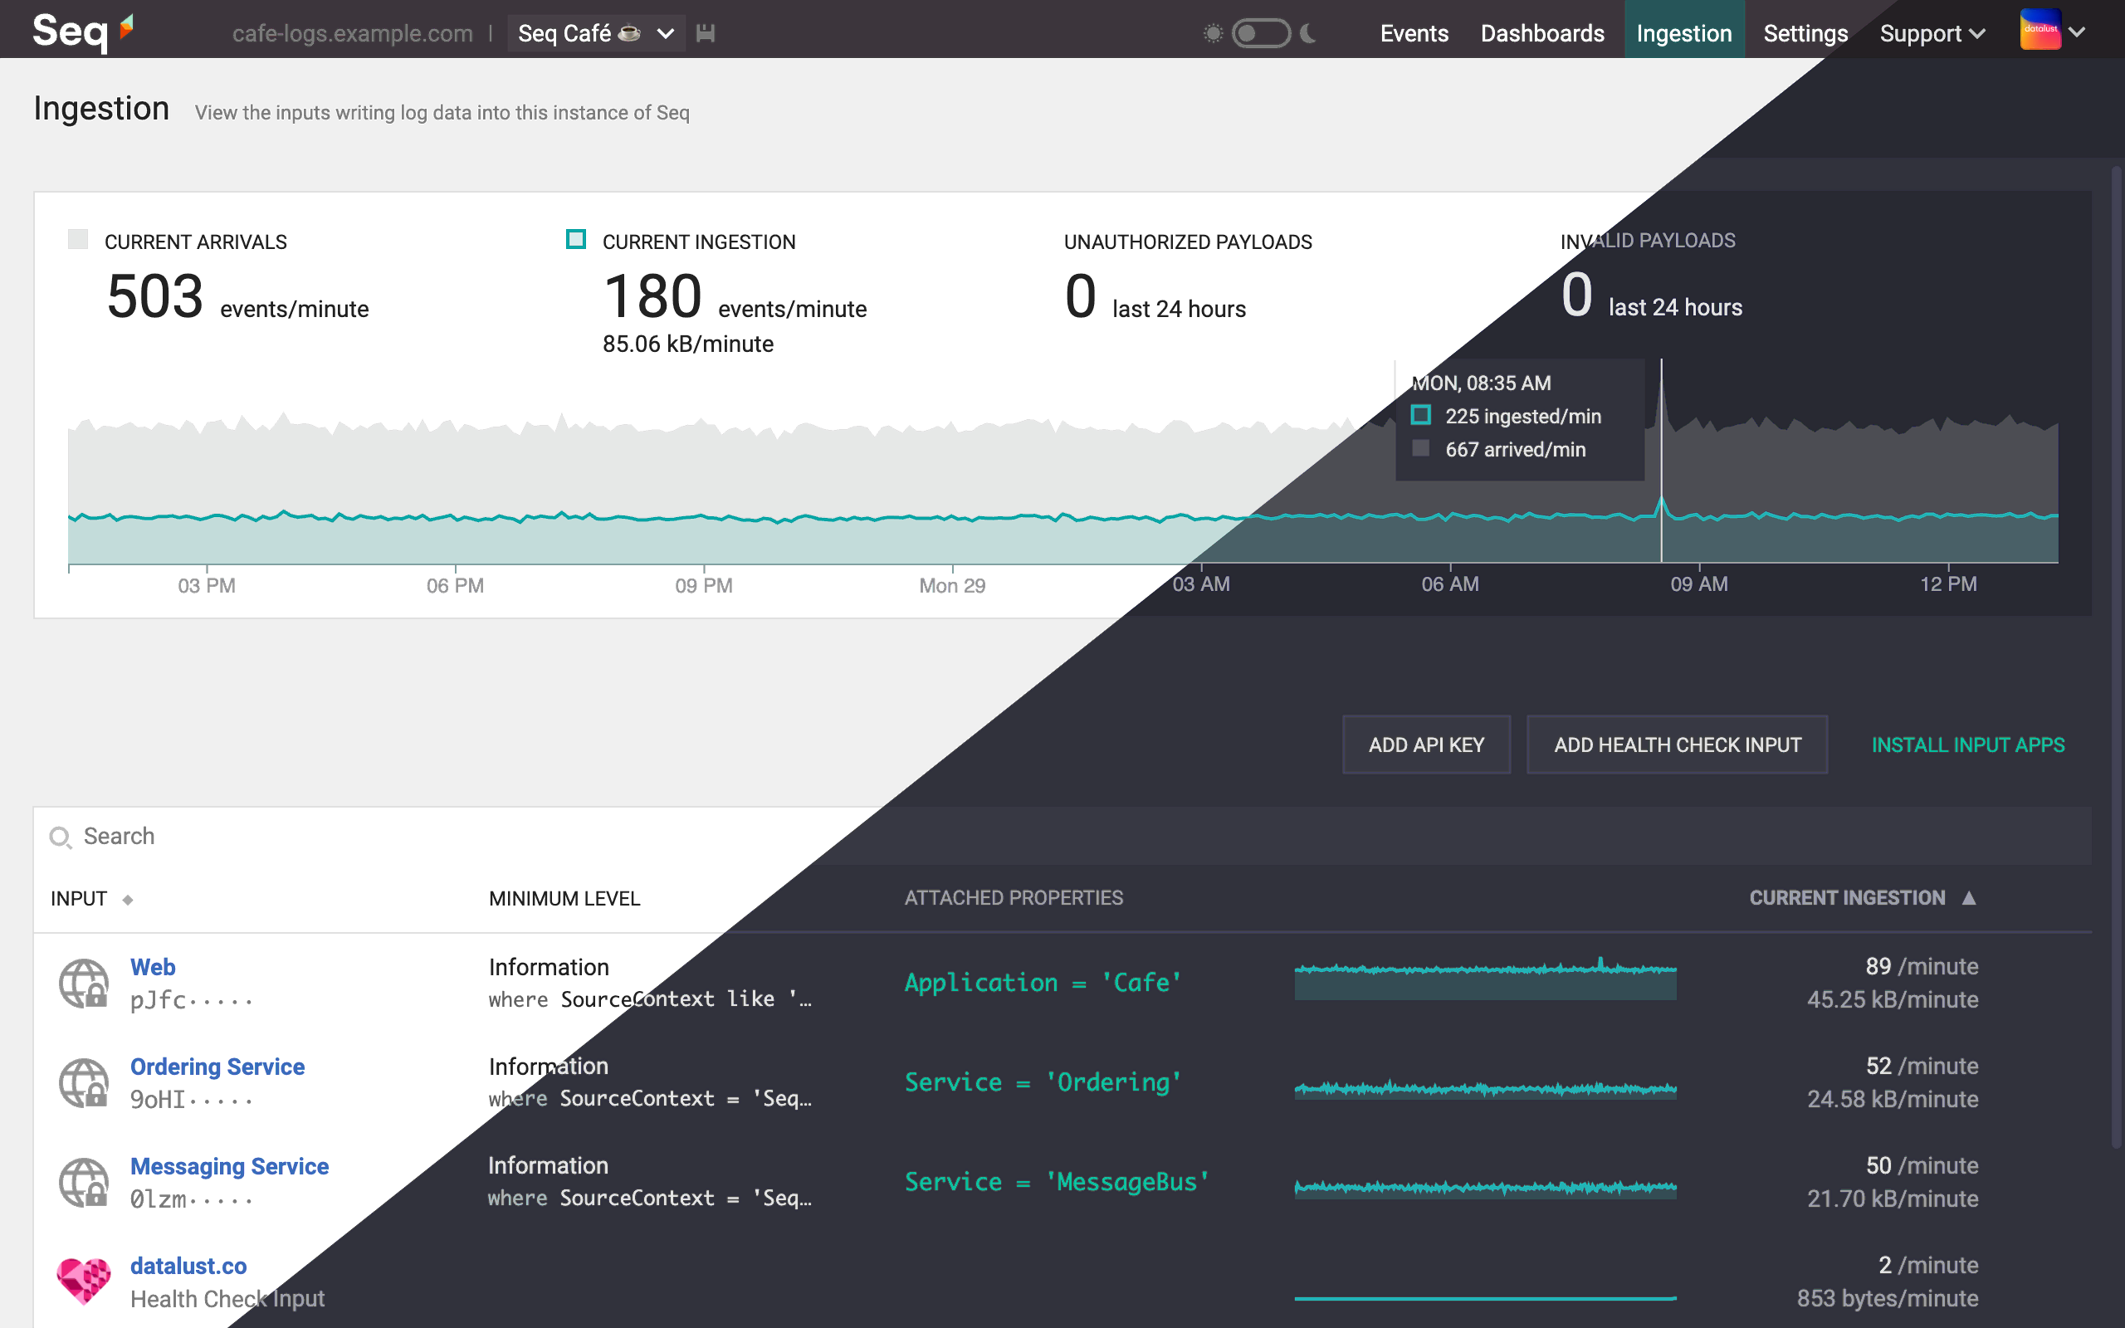
Task: Sort by the INPUT column header
Action: (91, 899)
